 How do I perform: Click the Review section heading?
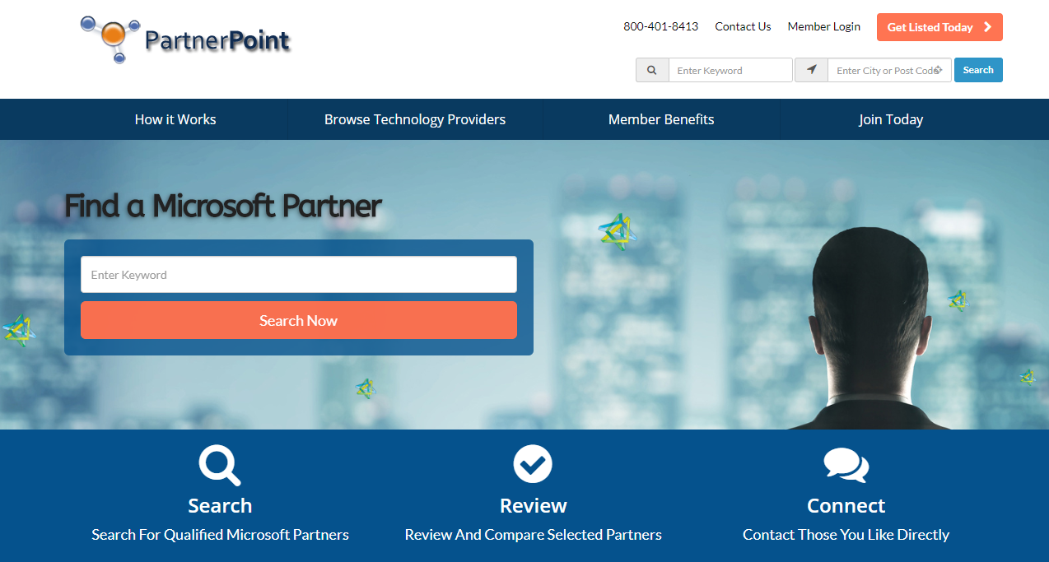coord(534,505)
